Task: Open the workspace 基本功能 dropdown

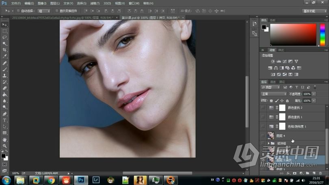Action: (x=314, y=11)
